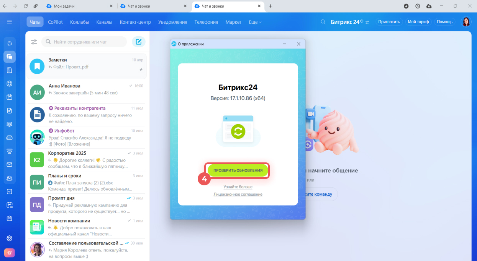Image resolution: width=477 pixels, height=261 pixels.
Task: Click the clock icon next to Битрикс 24
Action: pyautogui.click(x=362, y=21)
